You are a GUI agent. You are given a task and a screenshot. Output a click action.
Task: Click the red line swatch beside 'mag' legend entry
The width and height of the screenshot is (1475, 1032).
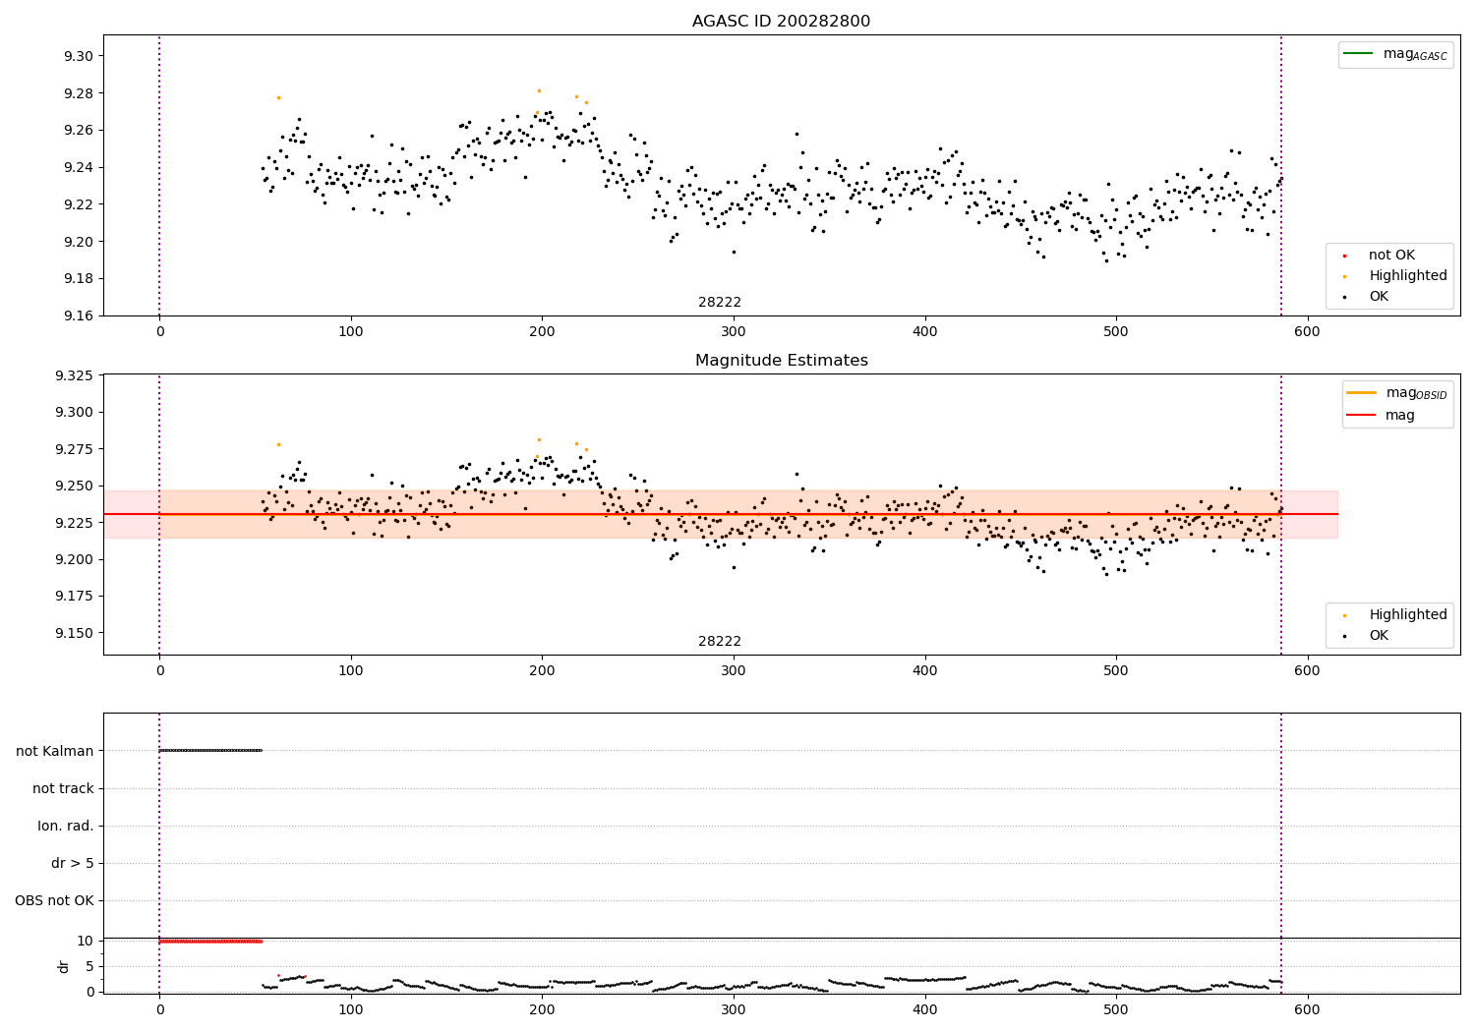(1362, 416)
